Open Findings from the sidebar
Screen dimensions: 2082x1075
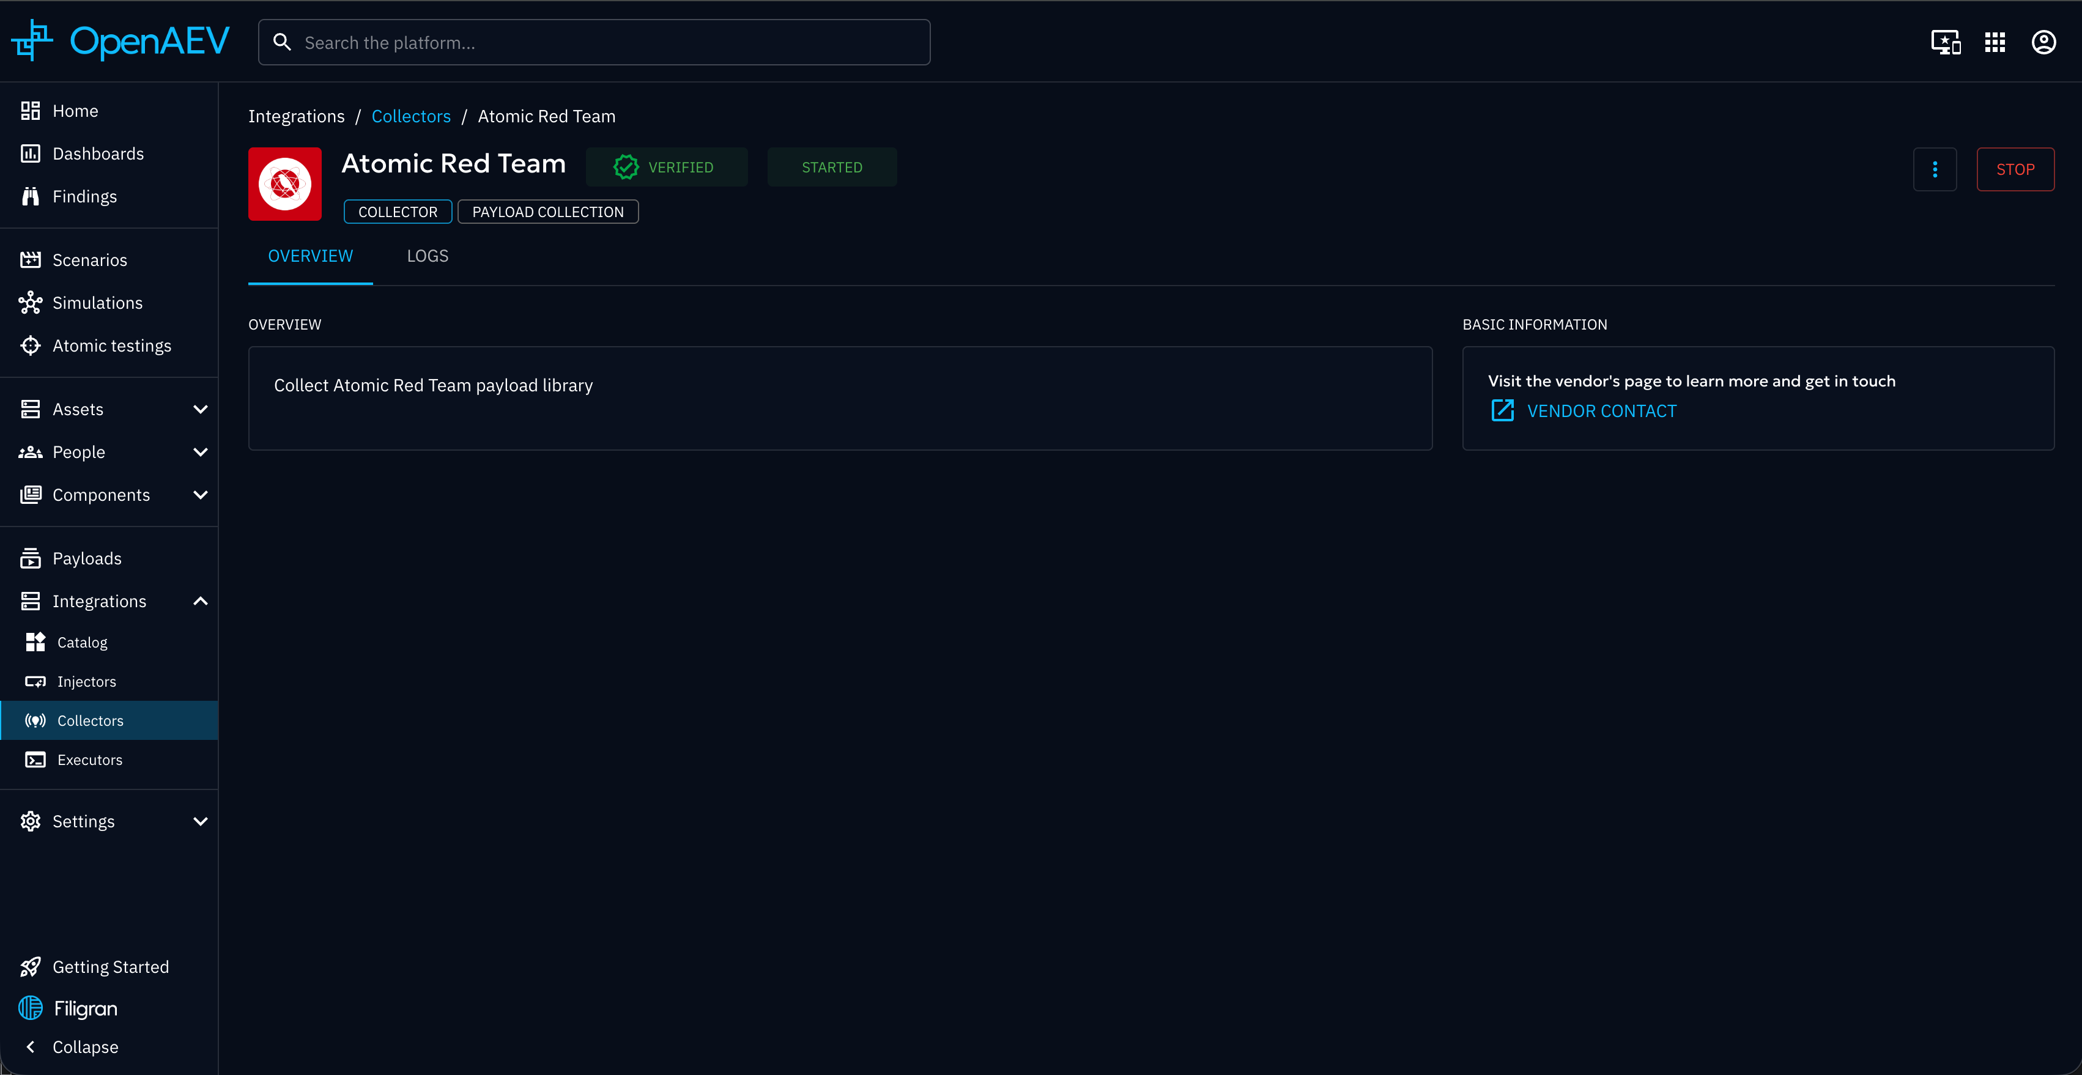pos(84,196)
